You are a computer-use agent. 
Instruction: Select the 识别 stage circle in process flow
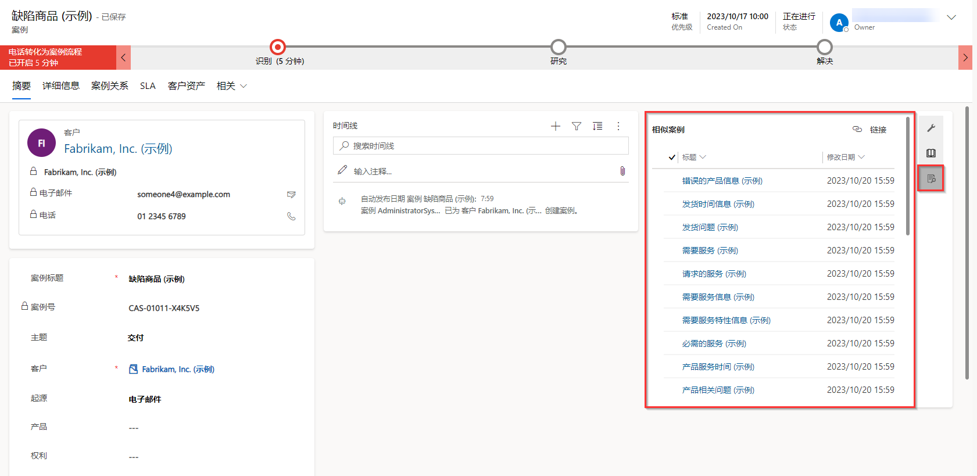278,46
